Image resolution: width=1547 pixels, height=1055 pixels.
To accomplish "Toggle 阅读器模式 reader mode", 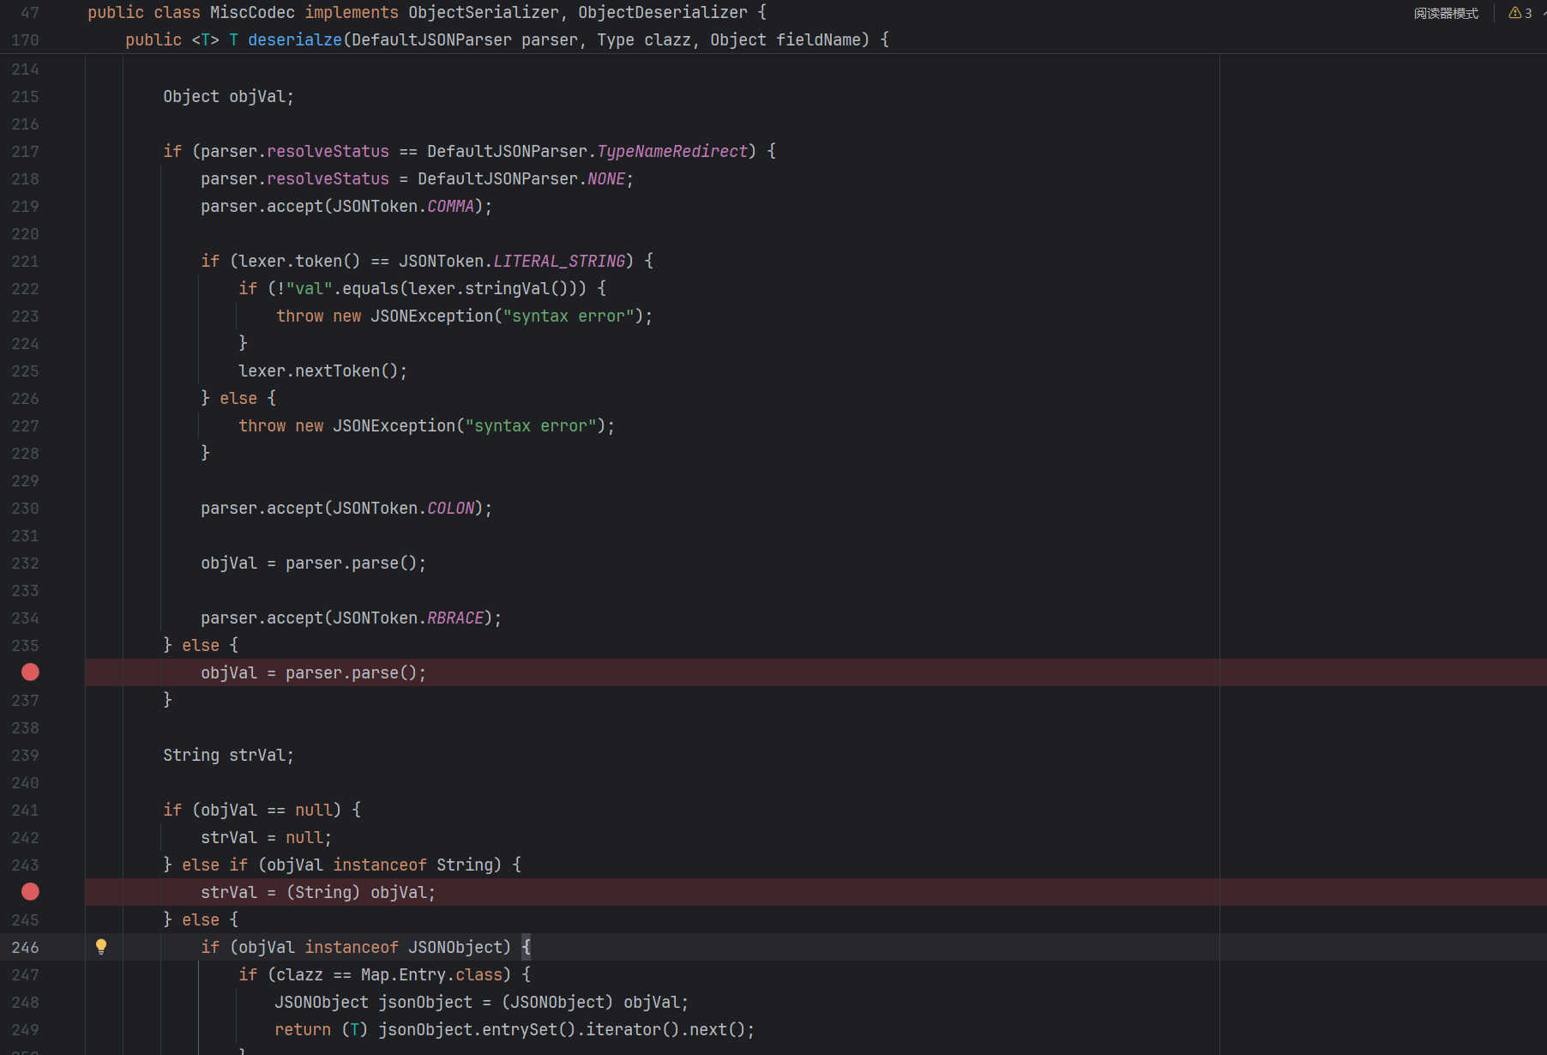I will [x=1446, y=13].
